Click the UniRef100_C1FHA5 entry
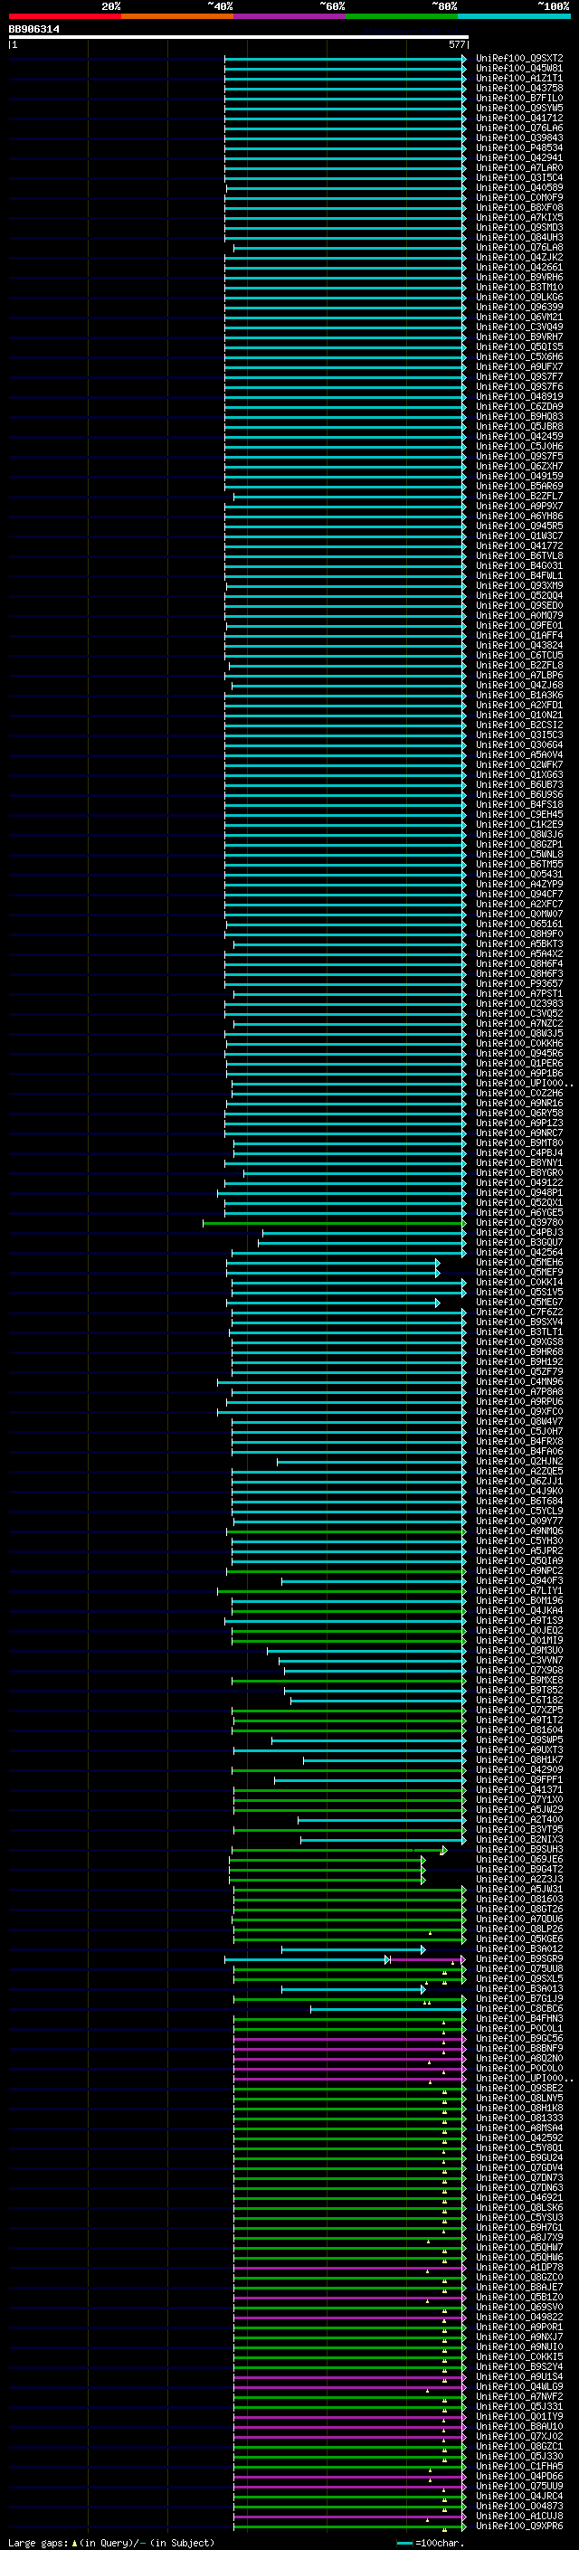 [519, 2466]
